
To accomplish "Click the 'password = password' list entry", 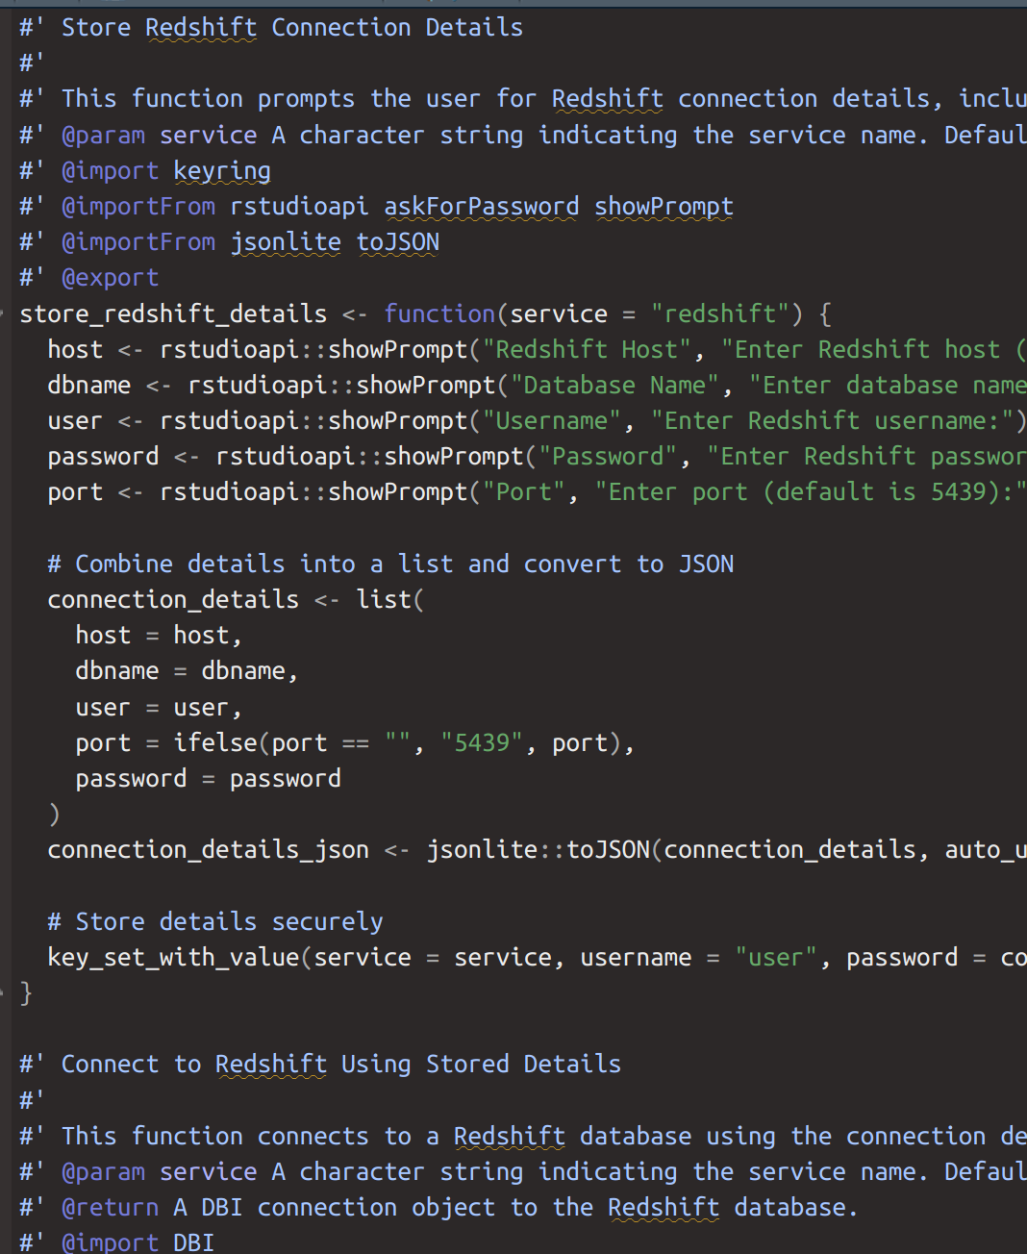I will [209, 780].
